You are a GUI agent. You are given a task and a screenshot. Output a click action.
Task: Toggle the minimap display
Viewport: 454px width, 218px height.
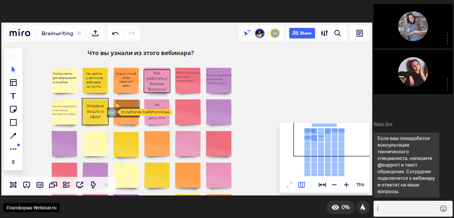301,185
